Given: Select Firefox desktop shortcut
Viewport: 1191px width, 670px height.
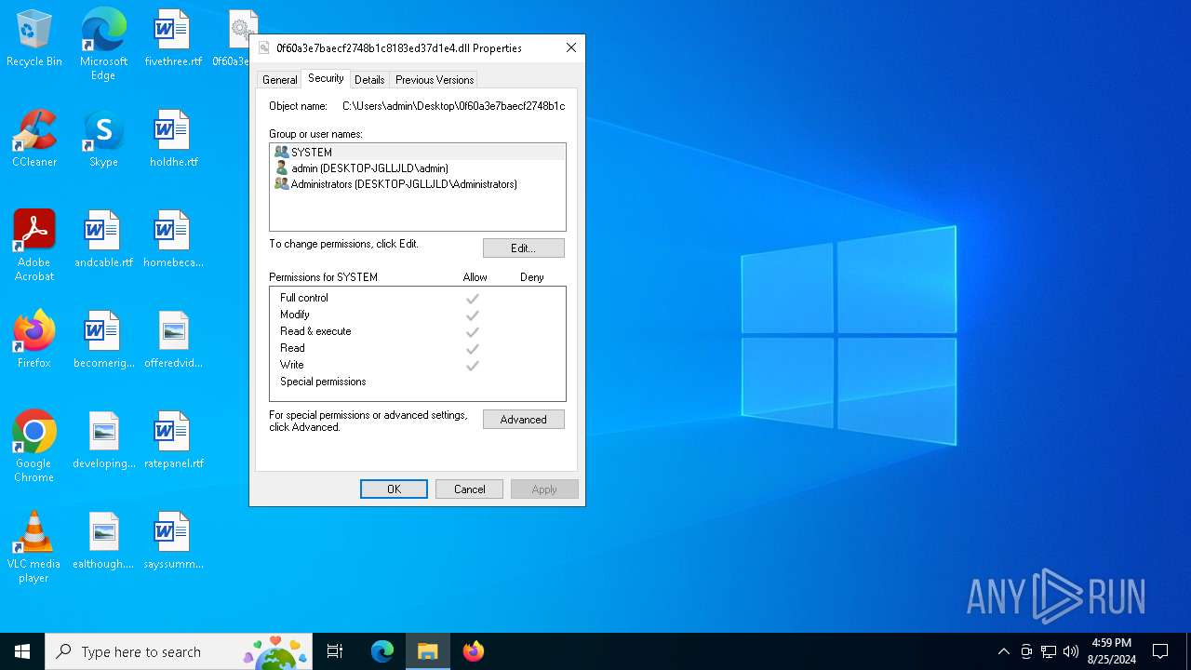Looking at the screenshot, I should [34, 341].
